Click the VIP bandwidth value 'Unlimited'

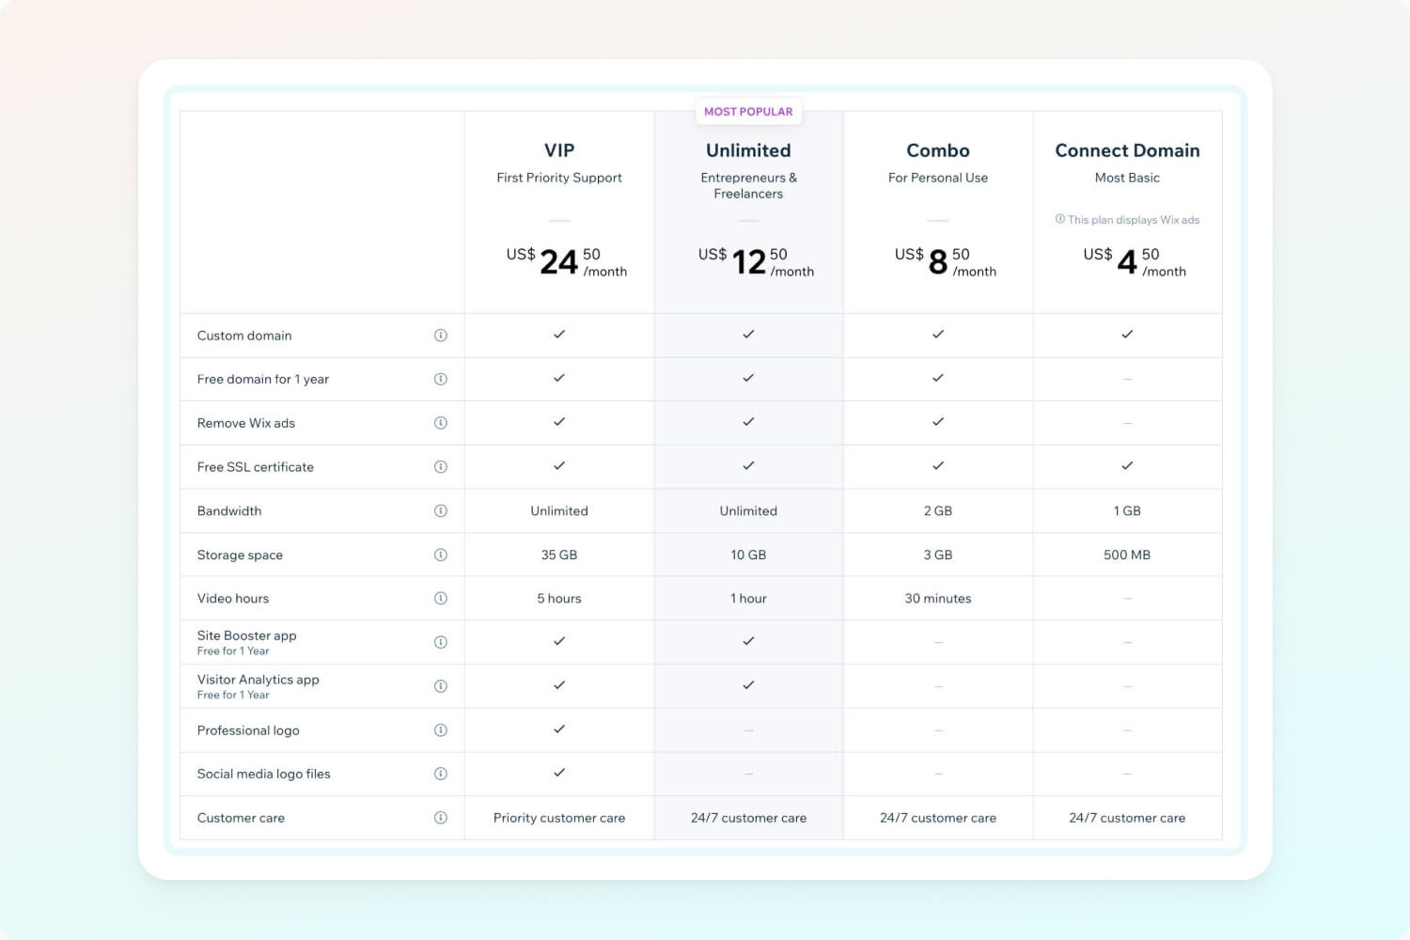pos(559,511)
